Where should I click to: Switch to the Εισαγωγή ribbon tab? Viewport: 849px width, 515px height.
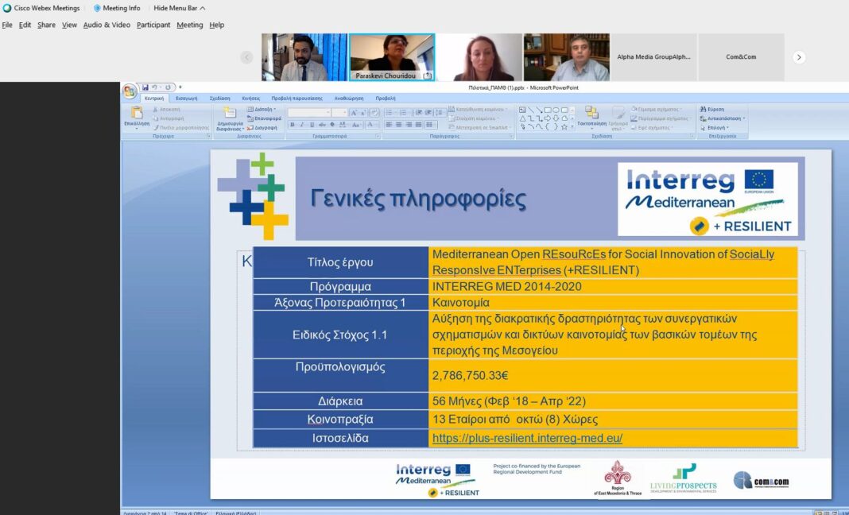[x=187, y=99]
